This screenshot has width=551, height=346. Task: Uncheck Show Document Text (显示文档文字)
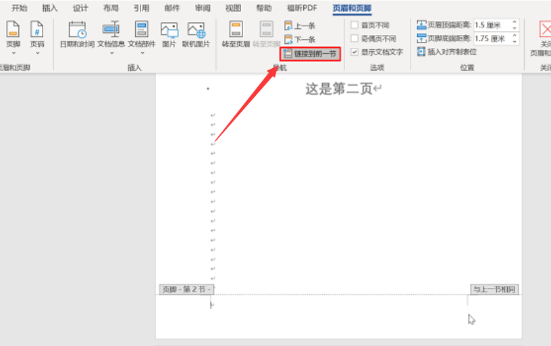(355, 52)
